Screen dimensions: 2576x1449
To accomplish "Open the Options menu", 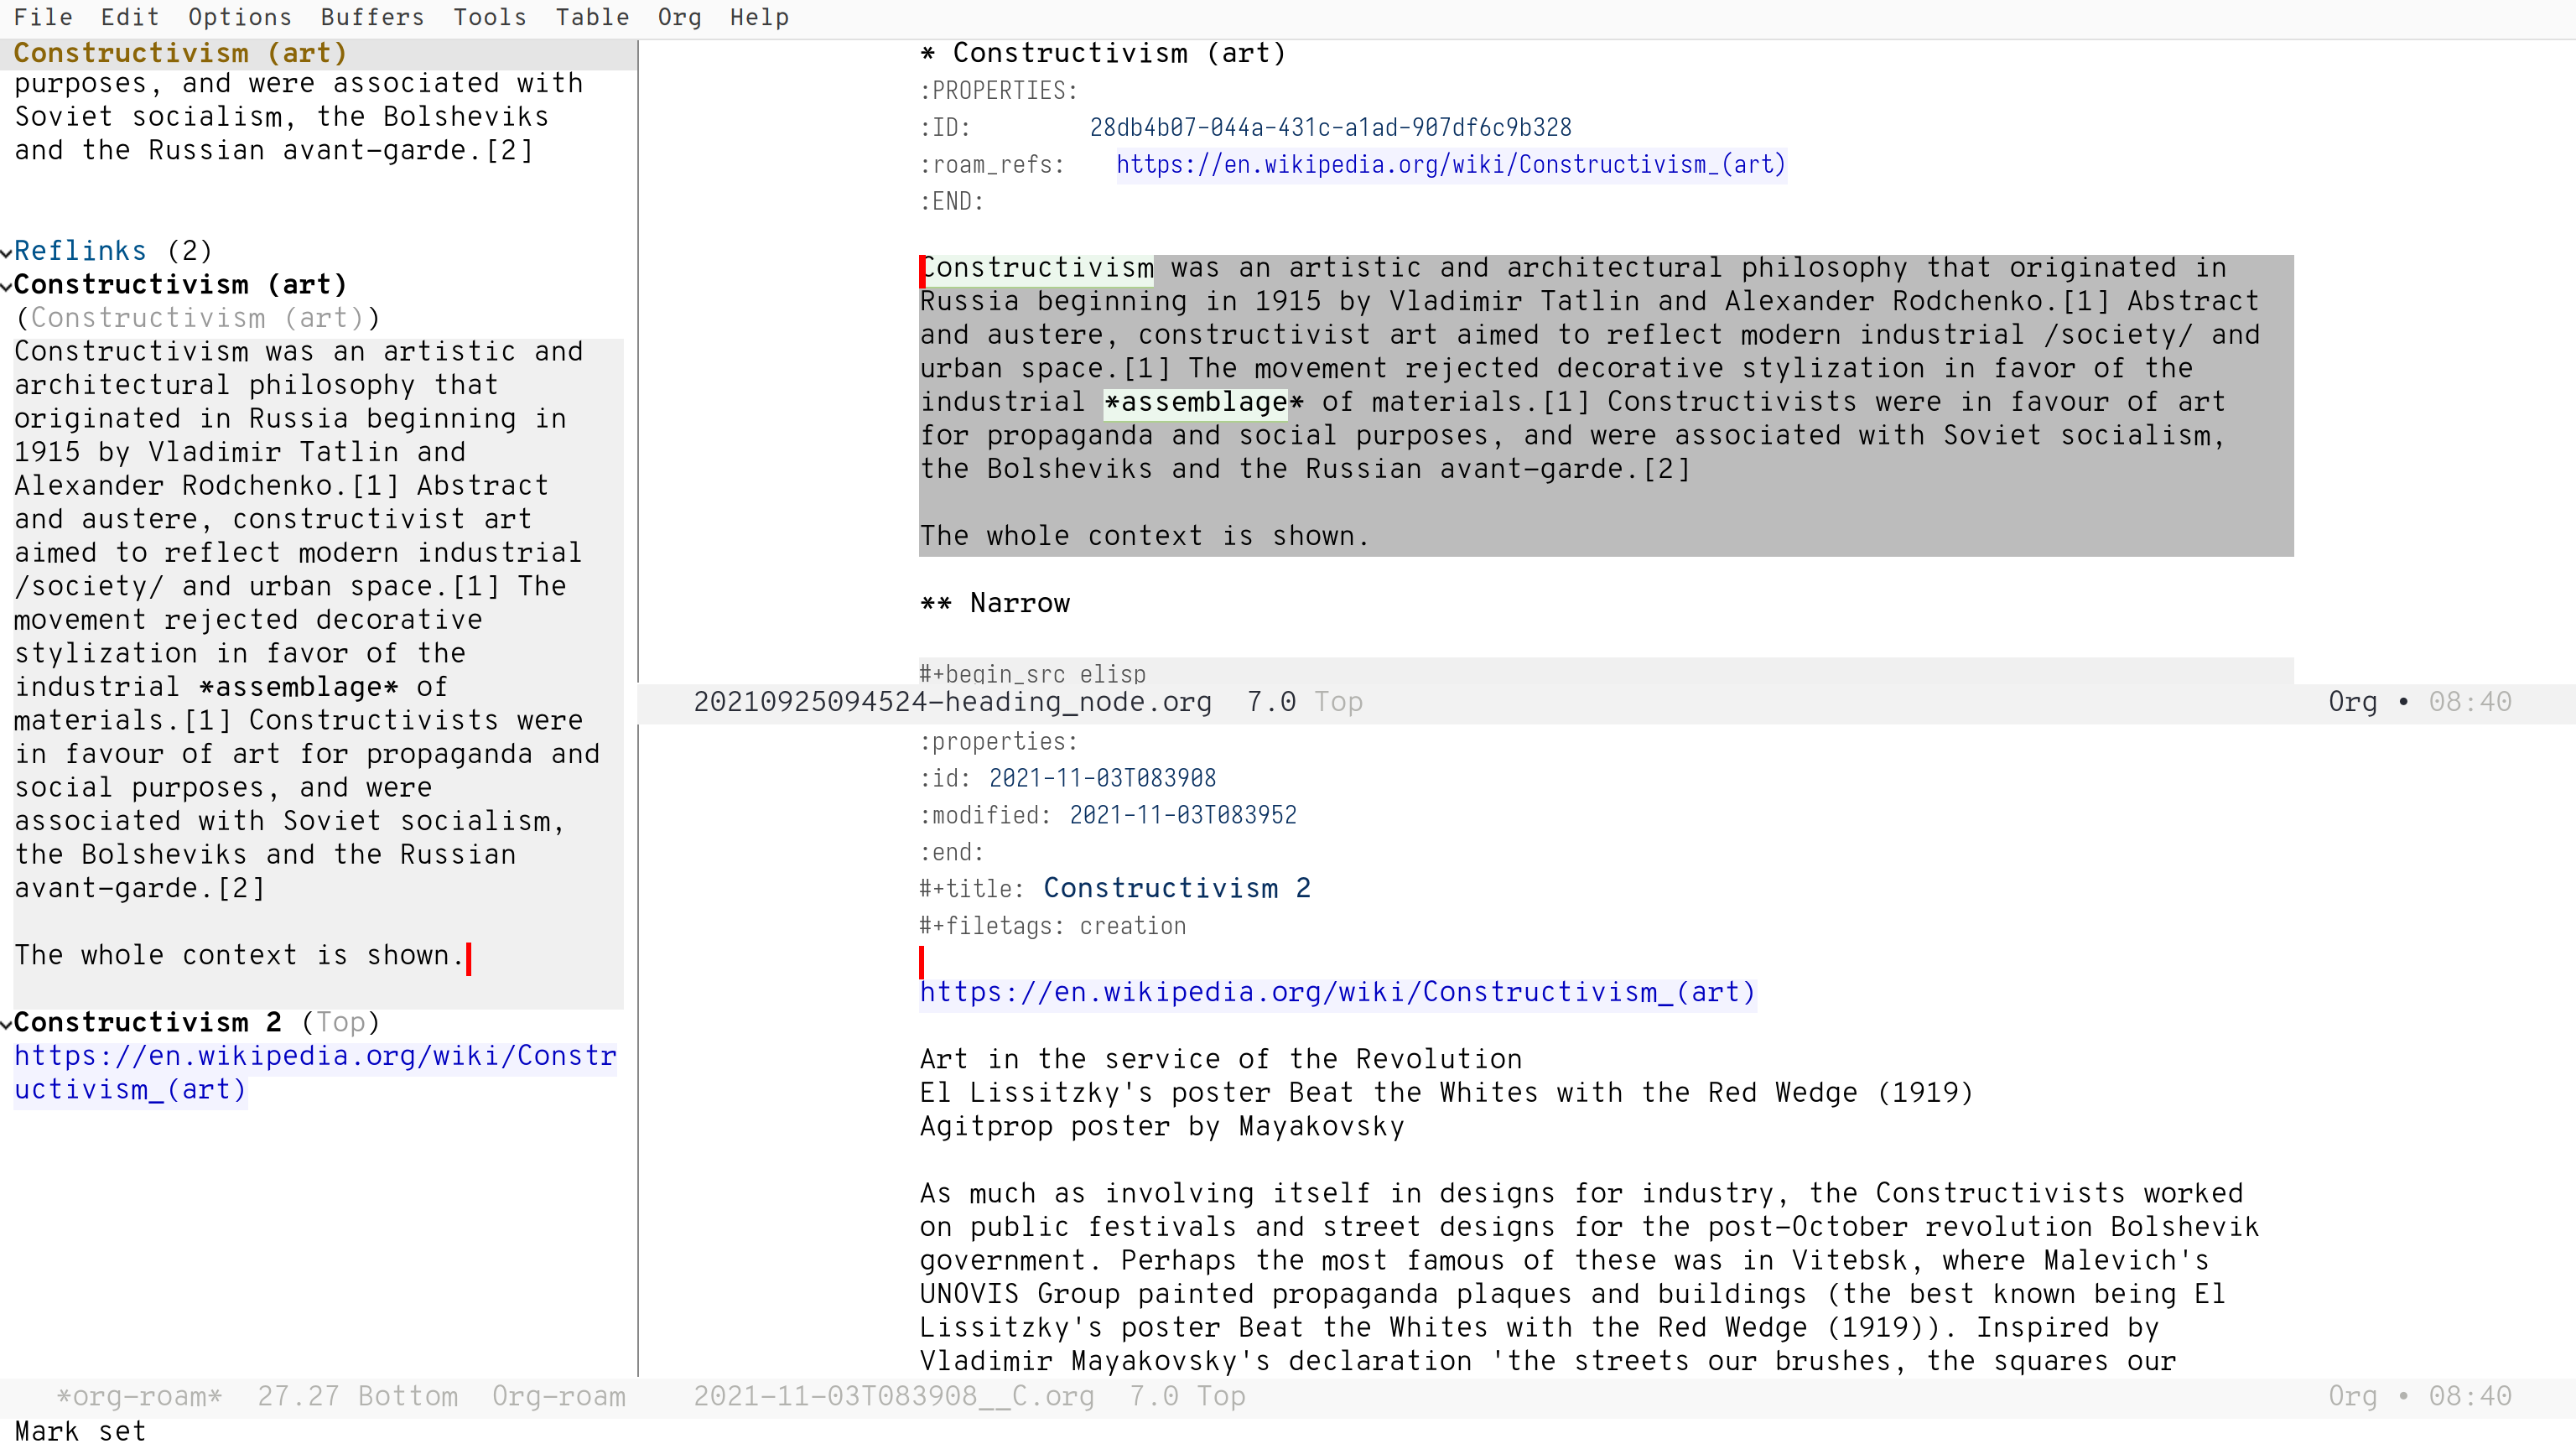I will point(240,17).
